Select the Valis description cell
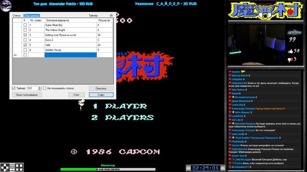 [71, 45]
